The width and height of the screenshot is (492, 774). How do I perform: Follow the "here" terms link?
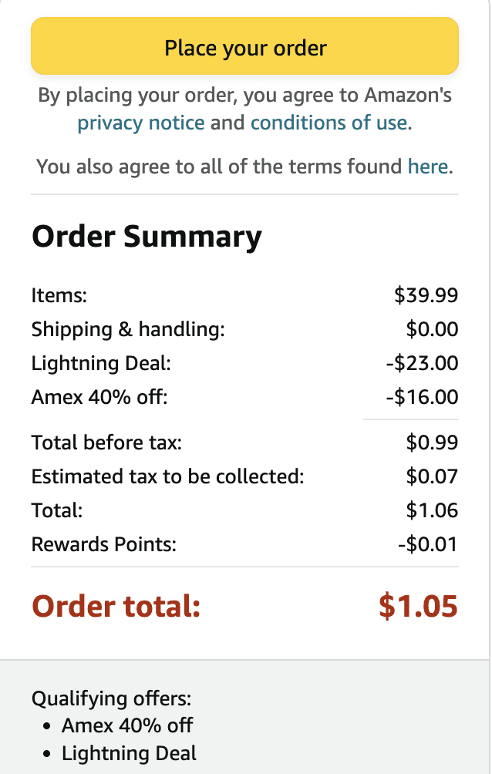[428, 166]
